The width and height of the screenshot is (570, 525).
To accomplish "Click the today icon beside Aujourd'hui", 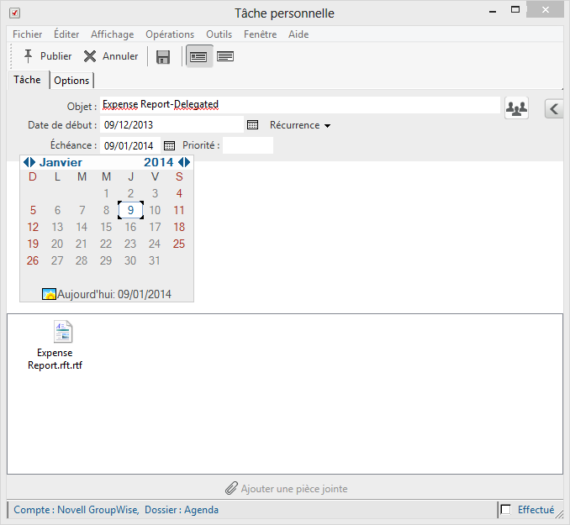I will point(49,294).
